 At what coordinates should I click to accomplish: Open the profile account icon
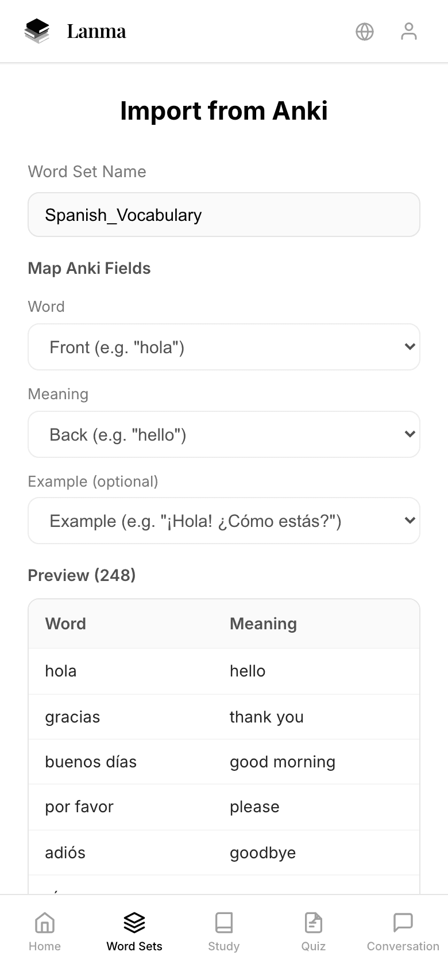408,32
